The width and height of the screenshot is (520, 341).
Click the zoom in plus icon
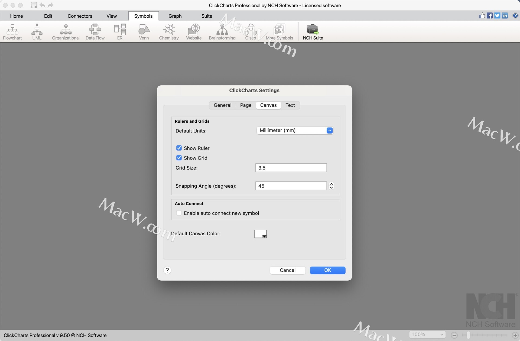point(515,335)
